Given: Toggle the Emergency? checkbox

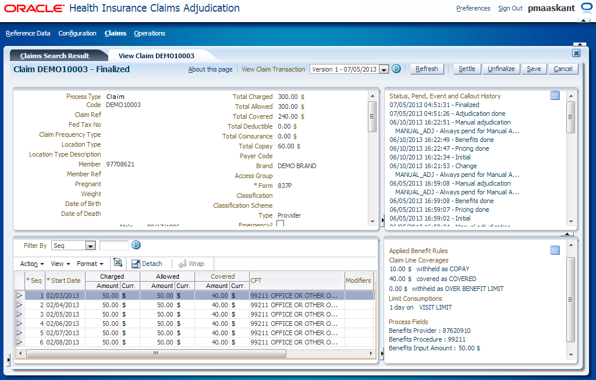Looking at the screenshot, I should coord(280,222).
